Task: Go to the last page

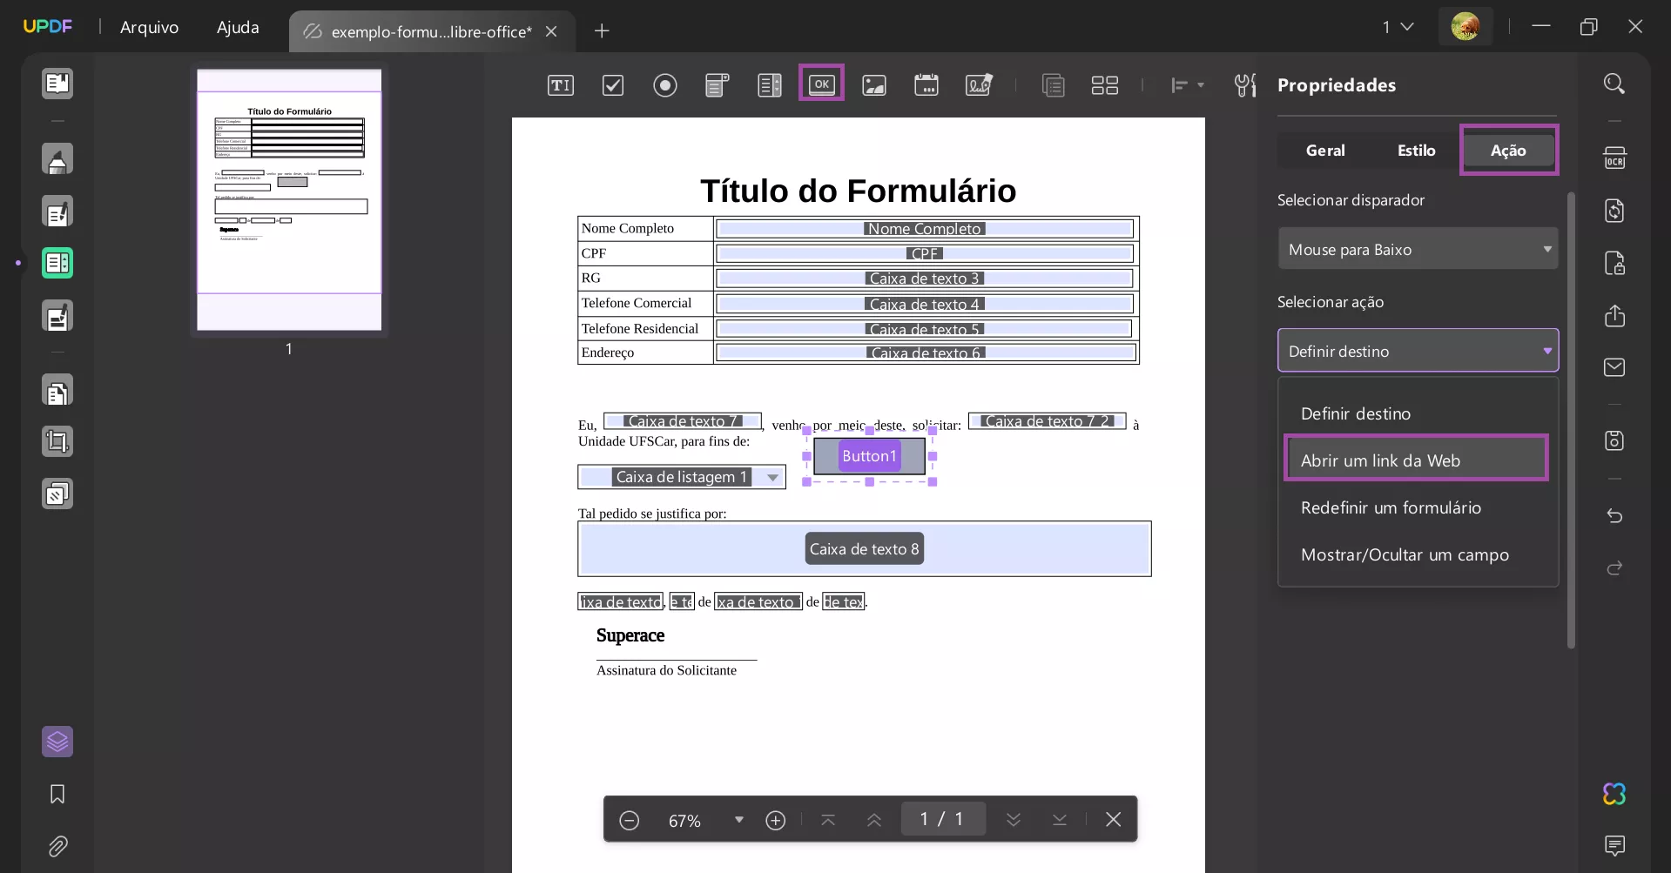Action: coord(1060,820)
